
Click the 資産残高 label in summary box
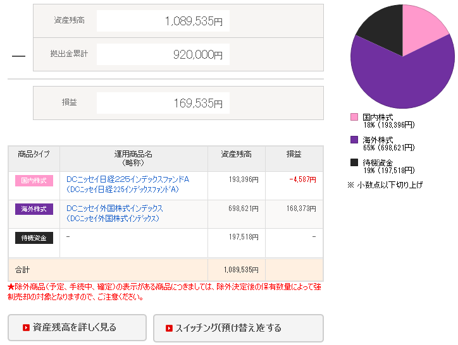click(x=69, y=20)
